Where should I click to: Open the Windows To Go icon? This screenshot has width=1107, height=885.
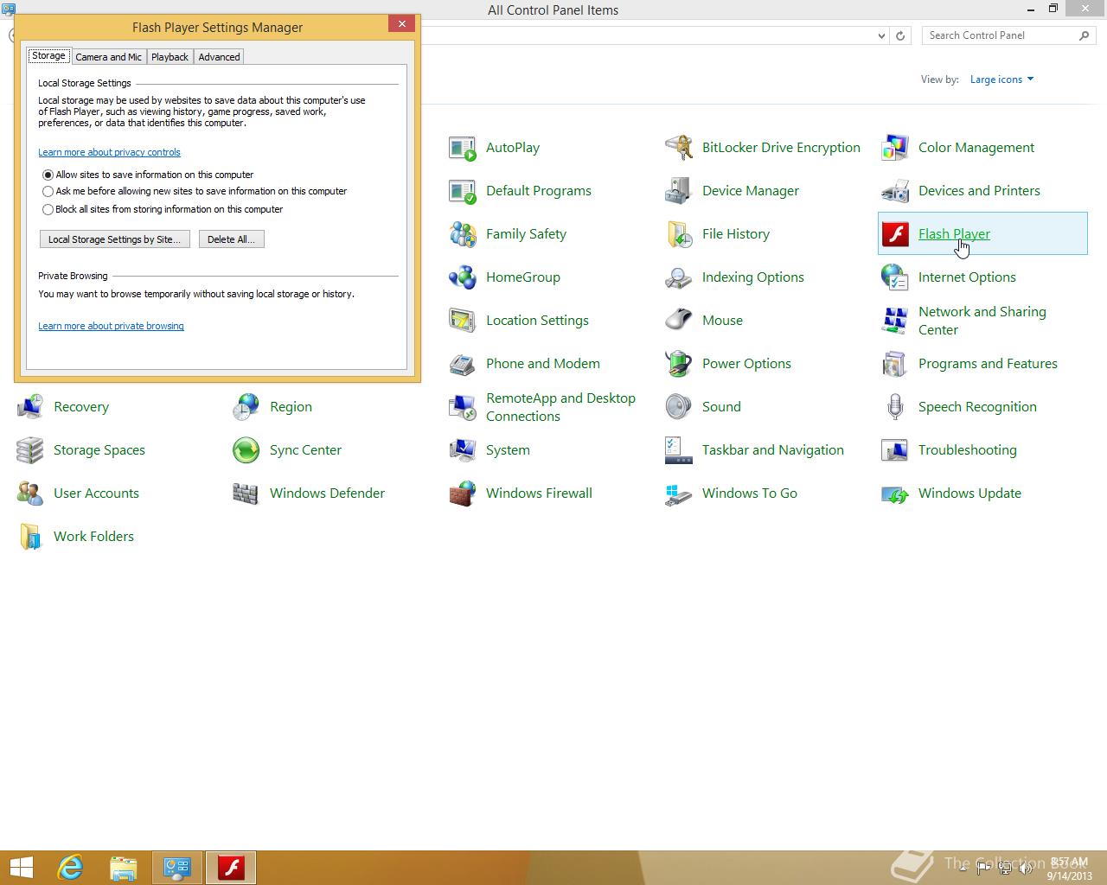pos(679,493)
